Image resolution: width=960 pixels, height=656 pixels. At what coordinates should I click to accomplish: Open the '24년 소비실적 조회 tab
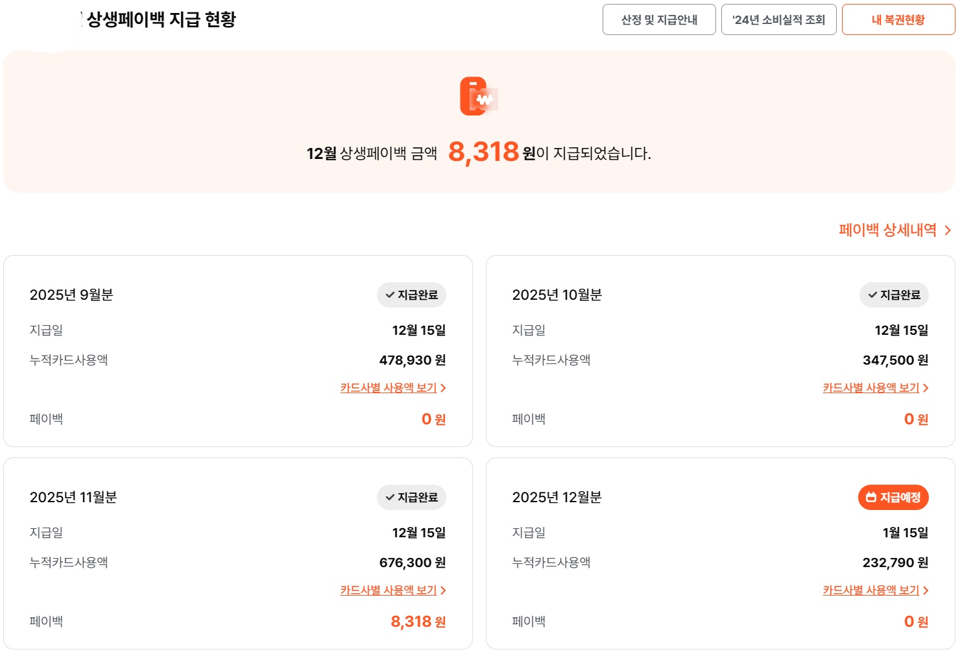pyautogui.click(x=778, y=20)
